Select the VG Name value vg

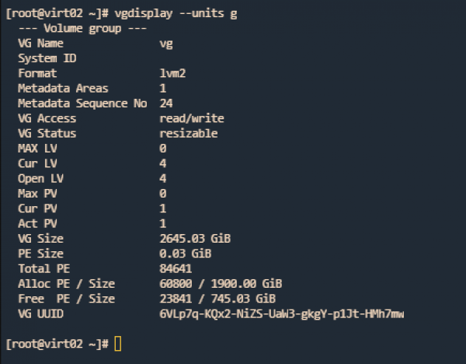pos(166,44)
